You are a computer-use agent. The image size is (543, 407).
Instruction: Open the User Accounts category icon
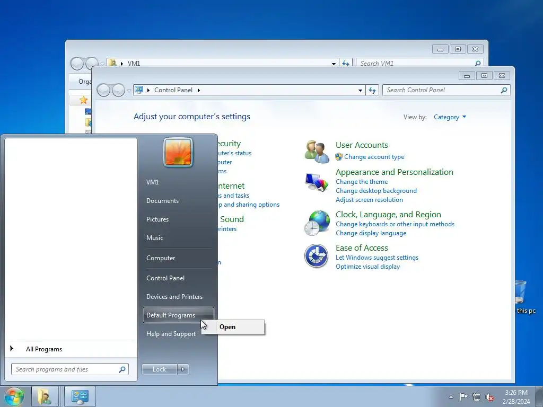pyautogui.click(x=317, y=151)
